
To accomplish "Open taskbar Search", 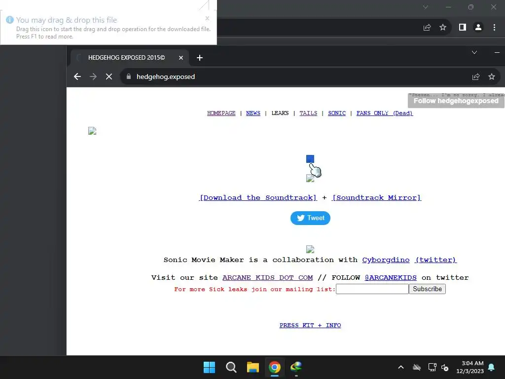I will pos(231,367).
